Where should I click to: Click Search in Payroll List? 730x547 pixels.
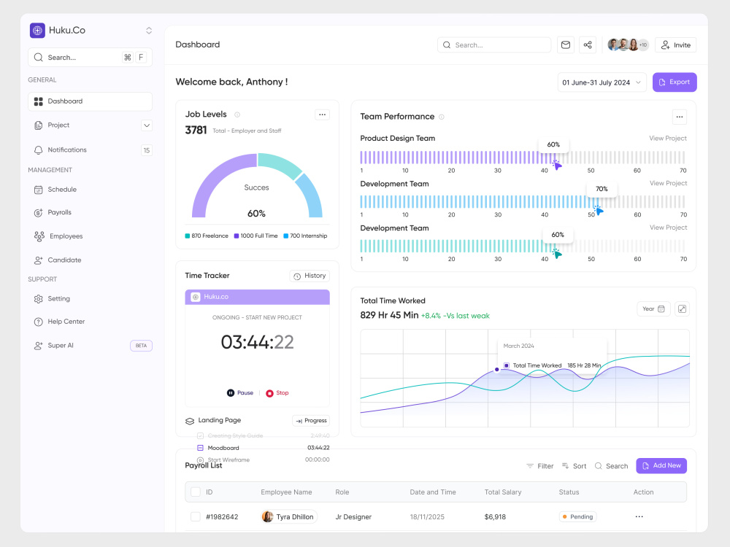click(x=611, y=466)
